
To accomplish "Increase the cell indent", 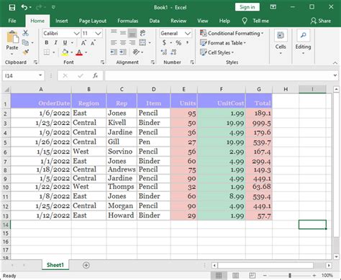I will (x=123, y=52).
